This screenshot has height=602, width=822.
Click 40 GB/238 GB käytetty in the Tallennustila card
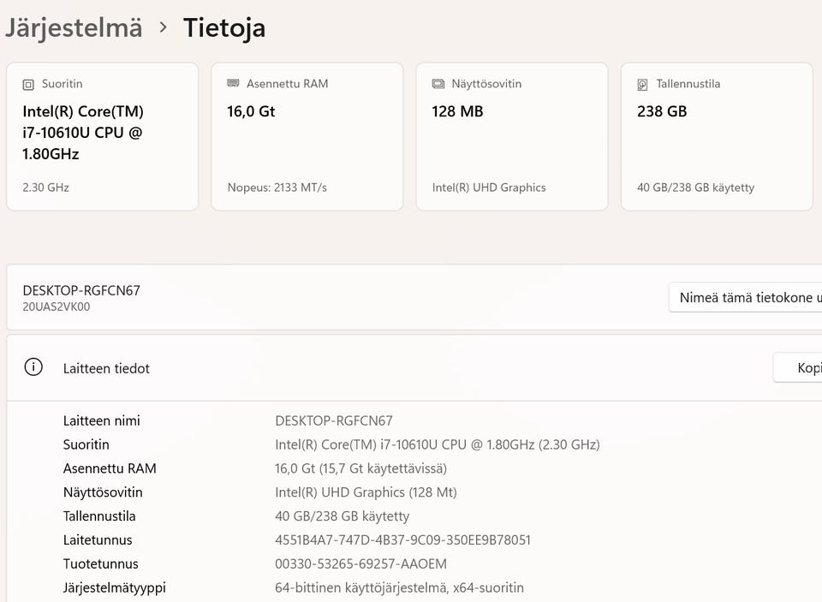click(695, 188)
